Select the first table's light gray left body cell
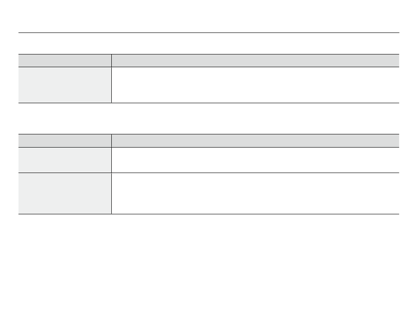The image size is (418, 332). tap(65, 85)
